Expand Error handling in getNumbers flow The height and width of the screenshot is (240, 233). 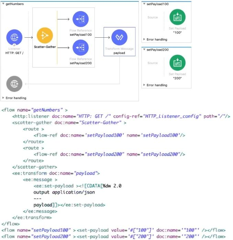3,98
